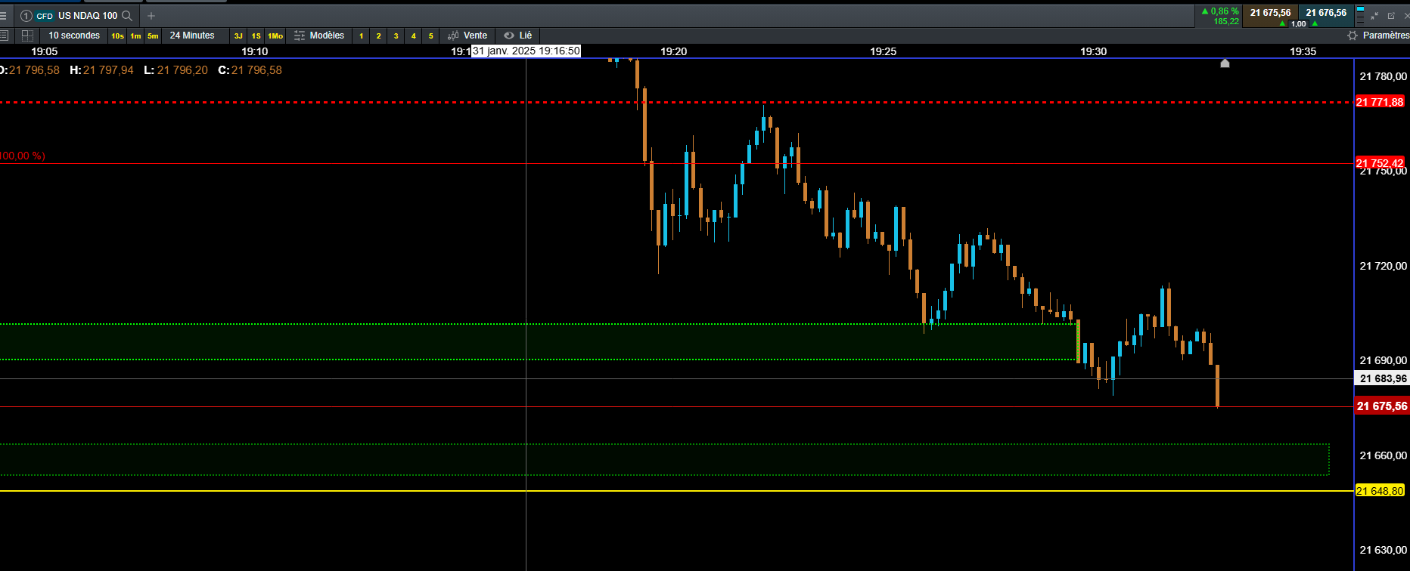1410x571 pixels.
Task: Select the yellow 21 648,80 price line label
Action: coord(1380,491)
